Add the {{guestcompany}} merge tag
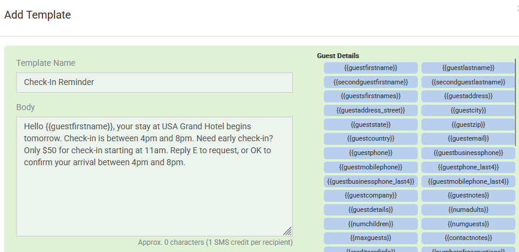The width and height of the screenshot is (519, 252). coord(371,195)
